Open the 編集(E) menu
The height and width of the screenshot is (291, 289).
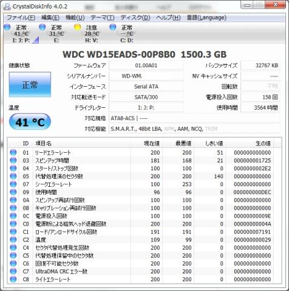point(50,18)
